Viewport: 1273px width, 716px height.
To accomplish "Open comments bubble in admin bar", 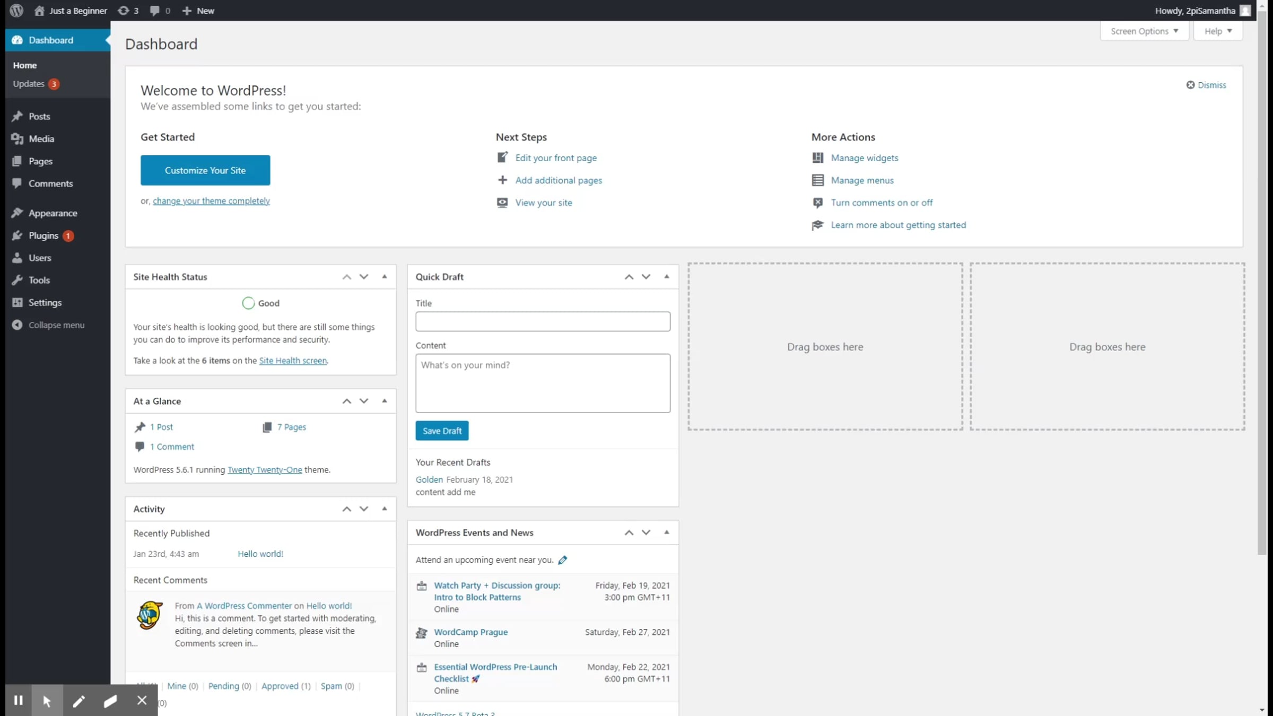I will click(x=154, y=11).
